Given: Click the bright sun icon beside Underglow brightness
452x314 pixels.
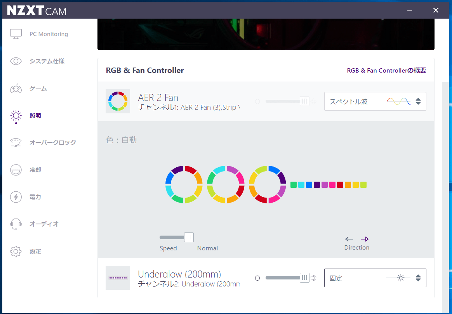Looking at the screenshot, I should coord(314,278).
